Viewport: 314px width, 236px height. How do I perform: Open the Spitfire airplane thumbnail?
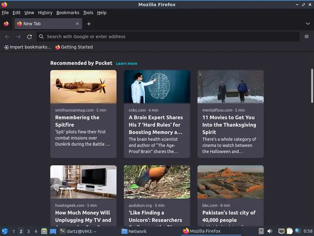point(83,87)
